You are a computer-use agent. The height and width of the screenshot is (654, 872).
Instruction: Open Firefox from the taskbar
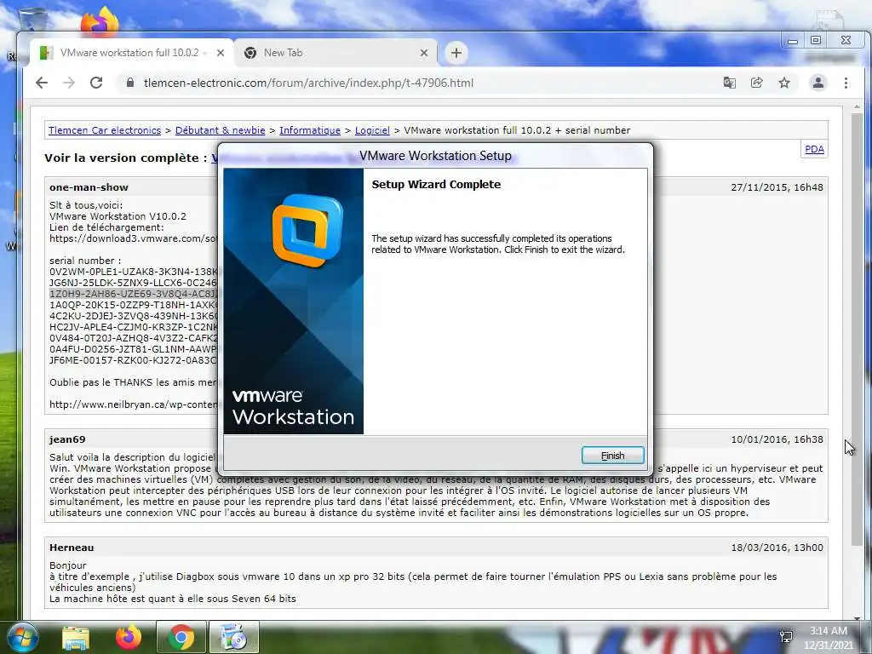(129, 638)
